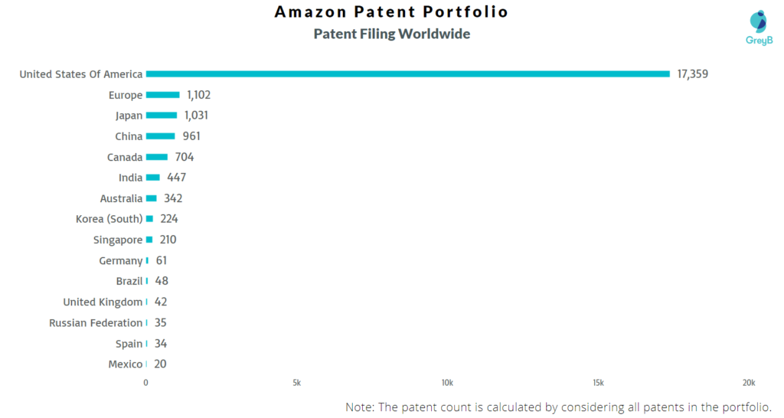The height and width of the screenshot is (418, 784).
Task: Click the Mexico country label
Action: click(126, 364)
